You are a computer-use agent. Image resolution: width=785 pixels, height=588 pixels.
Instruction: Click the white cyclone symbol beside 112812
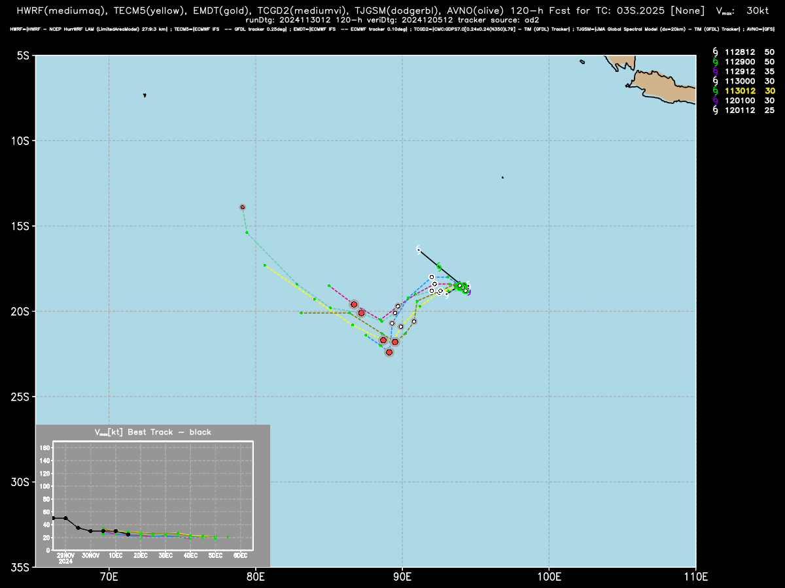tap(716, 52)
